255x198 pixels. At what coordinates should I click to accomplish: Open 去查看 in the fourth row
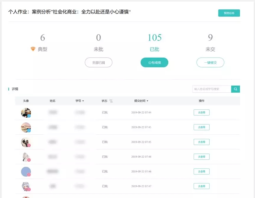click(x=201, y=157)
